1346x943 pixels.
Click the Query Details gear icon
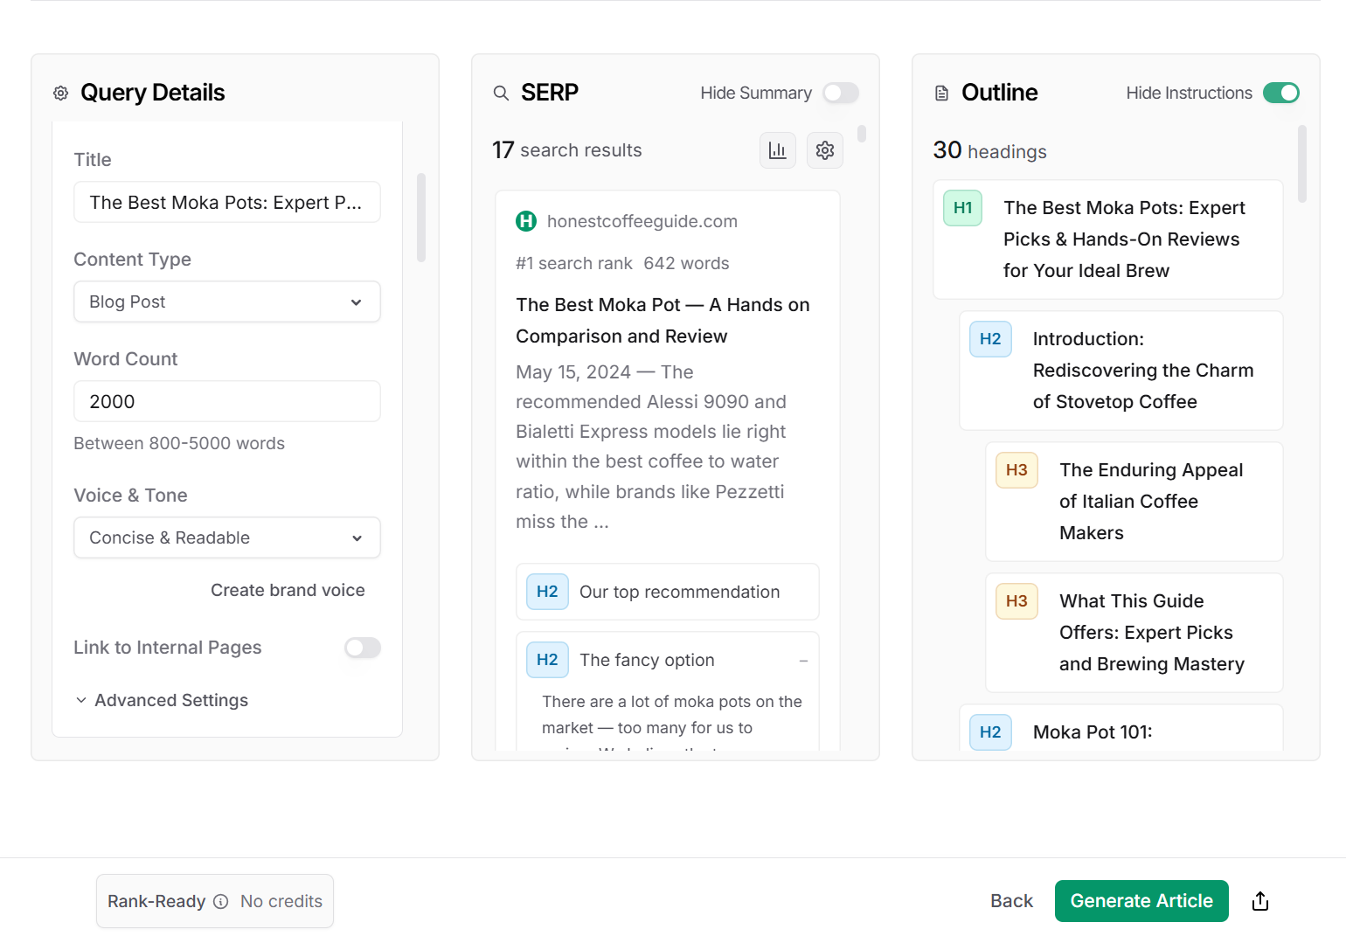(60, 93)
